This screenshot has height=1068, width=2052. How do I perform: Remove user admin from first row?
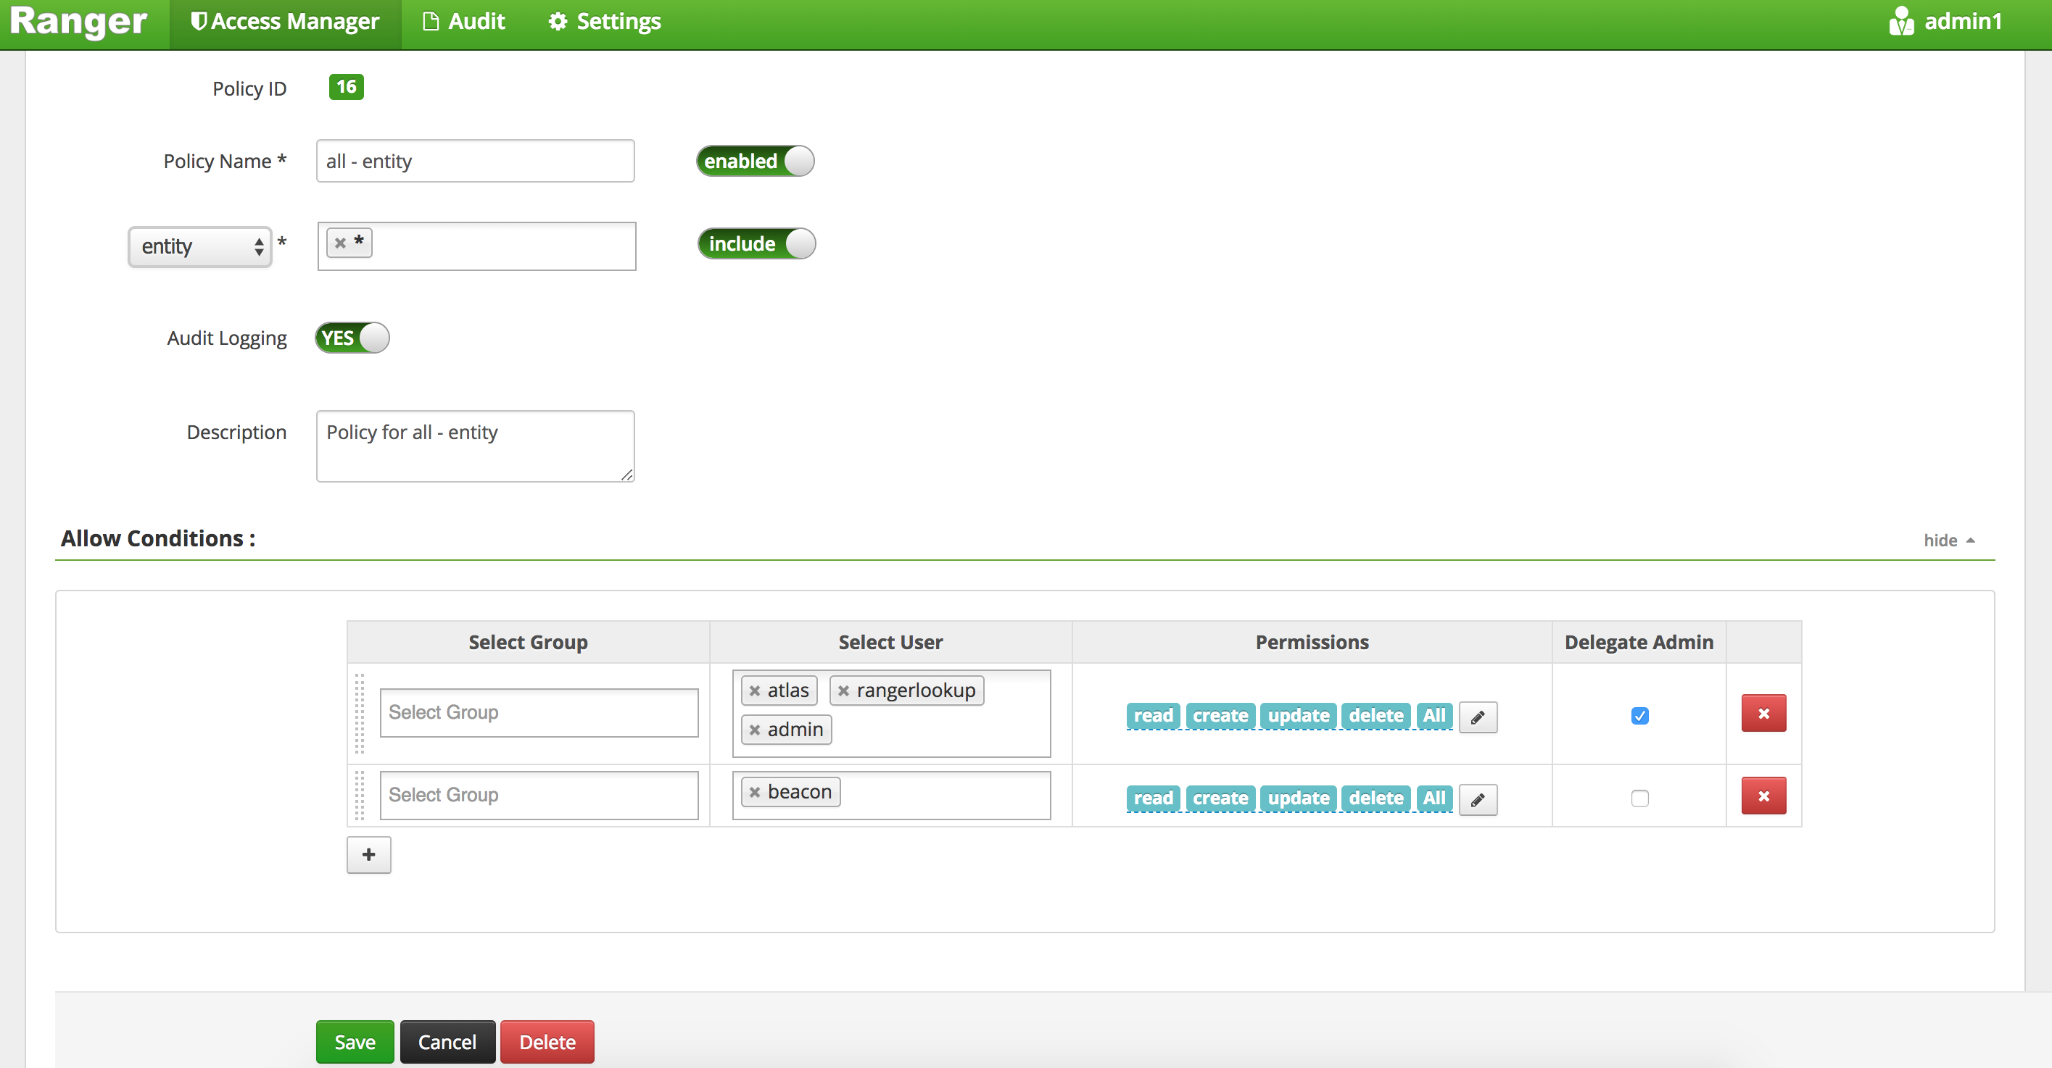click(754, 729)
